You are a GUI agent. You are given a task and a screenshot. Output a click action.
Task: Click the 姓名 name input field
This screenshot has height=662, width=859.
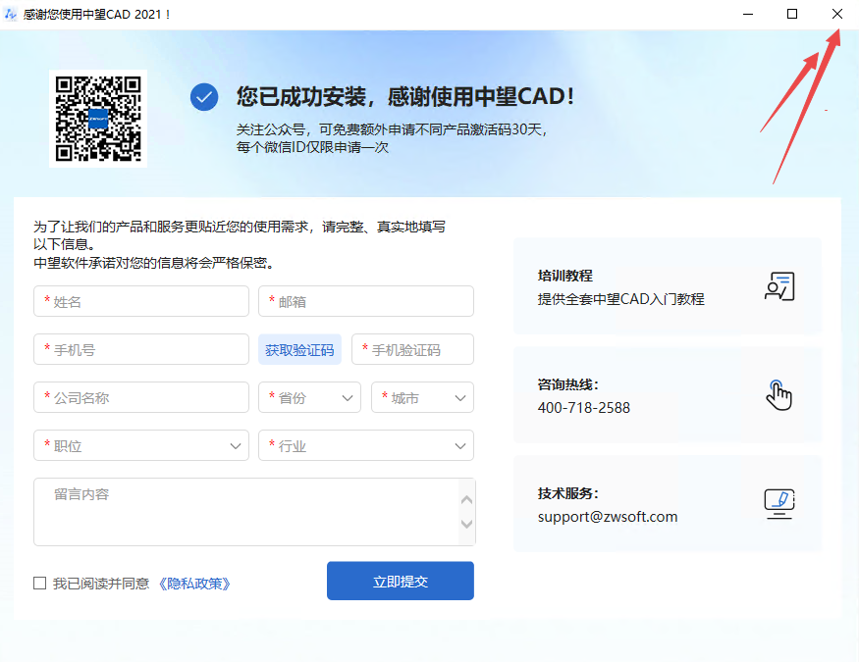141,302
